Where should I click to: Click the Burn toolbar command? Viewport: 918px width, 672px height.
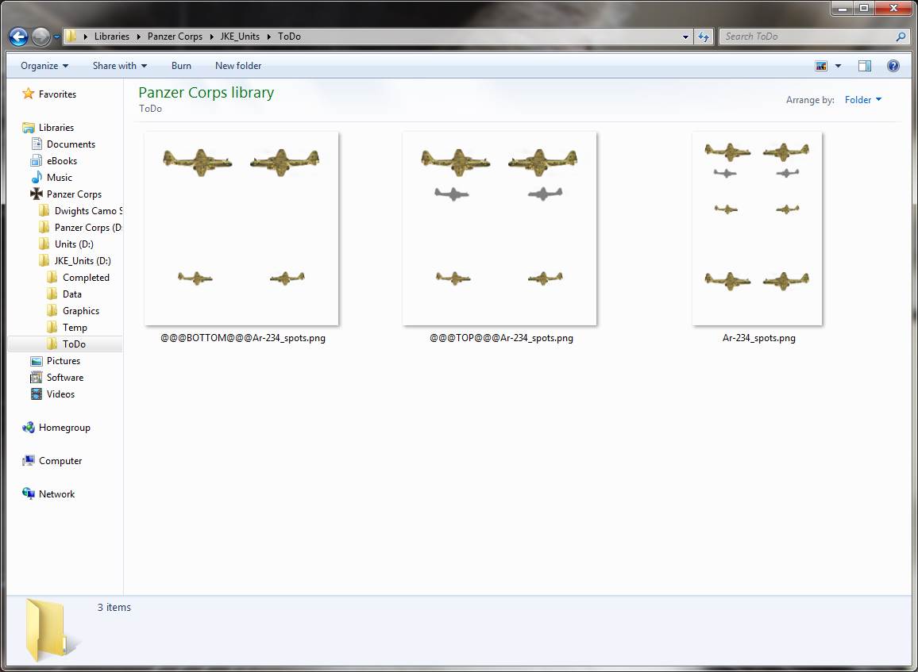(x=181, y=65)
